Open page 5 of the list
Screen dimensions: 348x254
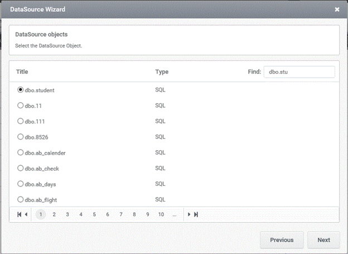tap(94, 214)
